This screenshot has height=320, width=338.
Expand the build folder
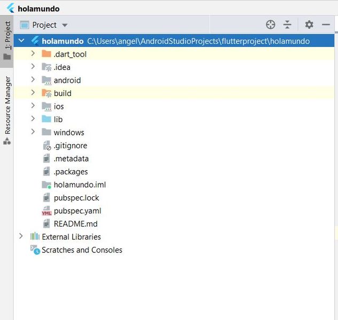(33, 92)
